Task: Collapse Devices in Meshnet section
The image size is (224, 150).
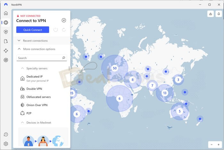Action: pyautogui.click(x=36, y=123)
